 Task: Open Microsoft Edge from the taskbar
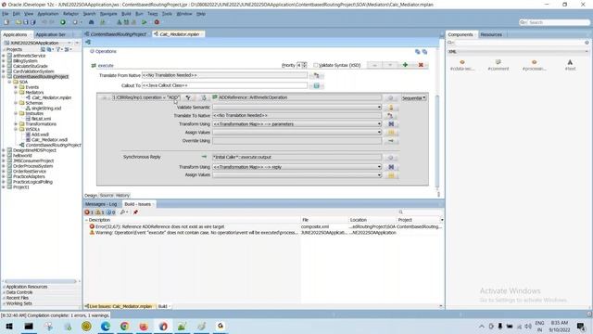pyautogui.click(x=105, y=326)
